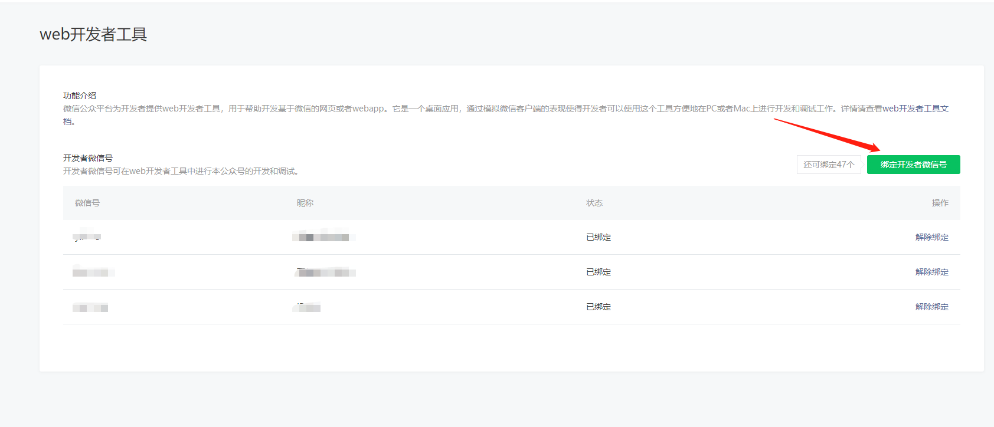Select the 操作 column header

tap(940, 203)
